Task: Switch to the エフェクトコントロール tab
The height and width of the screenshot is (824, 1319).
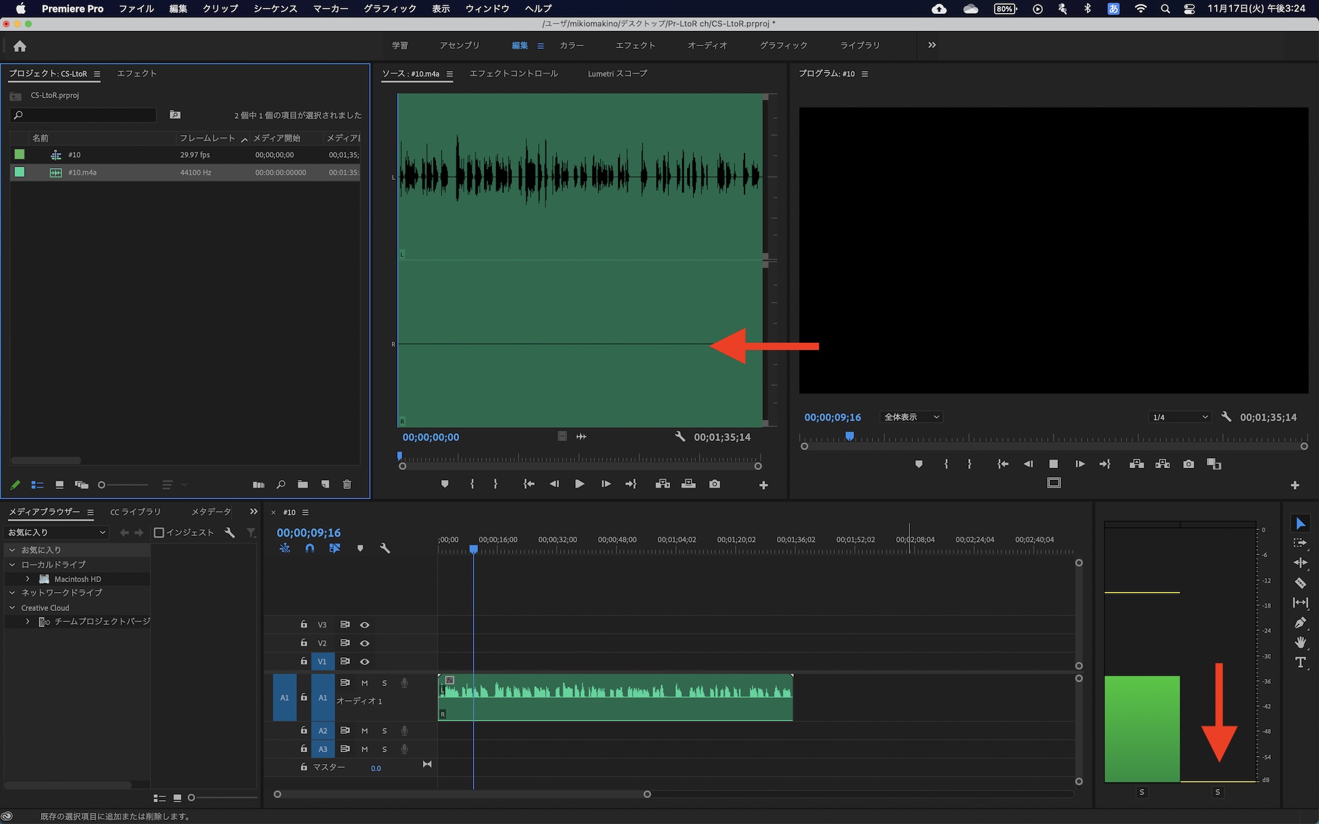Action: 513,74
